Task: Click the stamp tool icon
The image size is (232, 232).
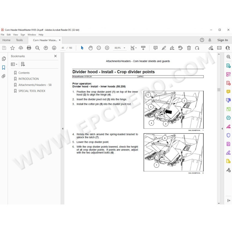Action: coord(181,48)
